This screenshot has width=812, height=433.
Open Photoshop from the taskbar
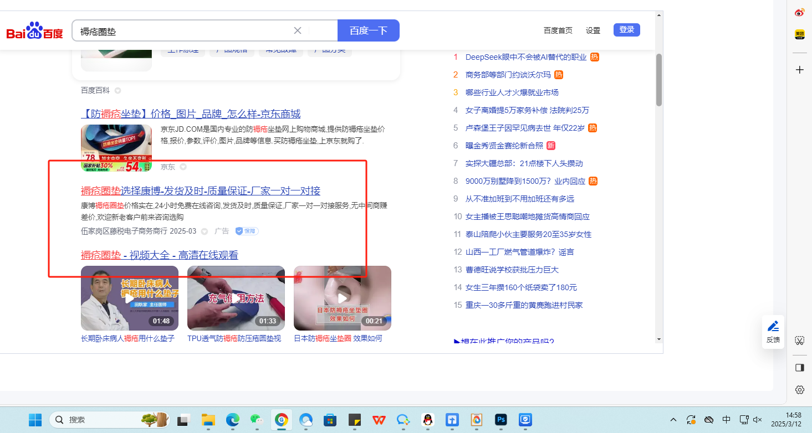[x=501, y=420]
